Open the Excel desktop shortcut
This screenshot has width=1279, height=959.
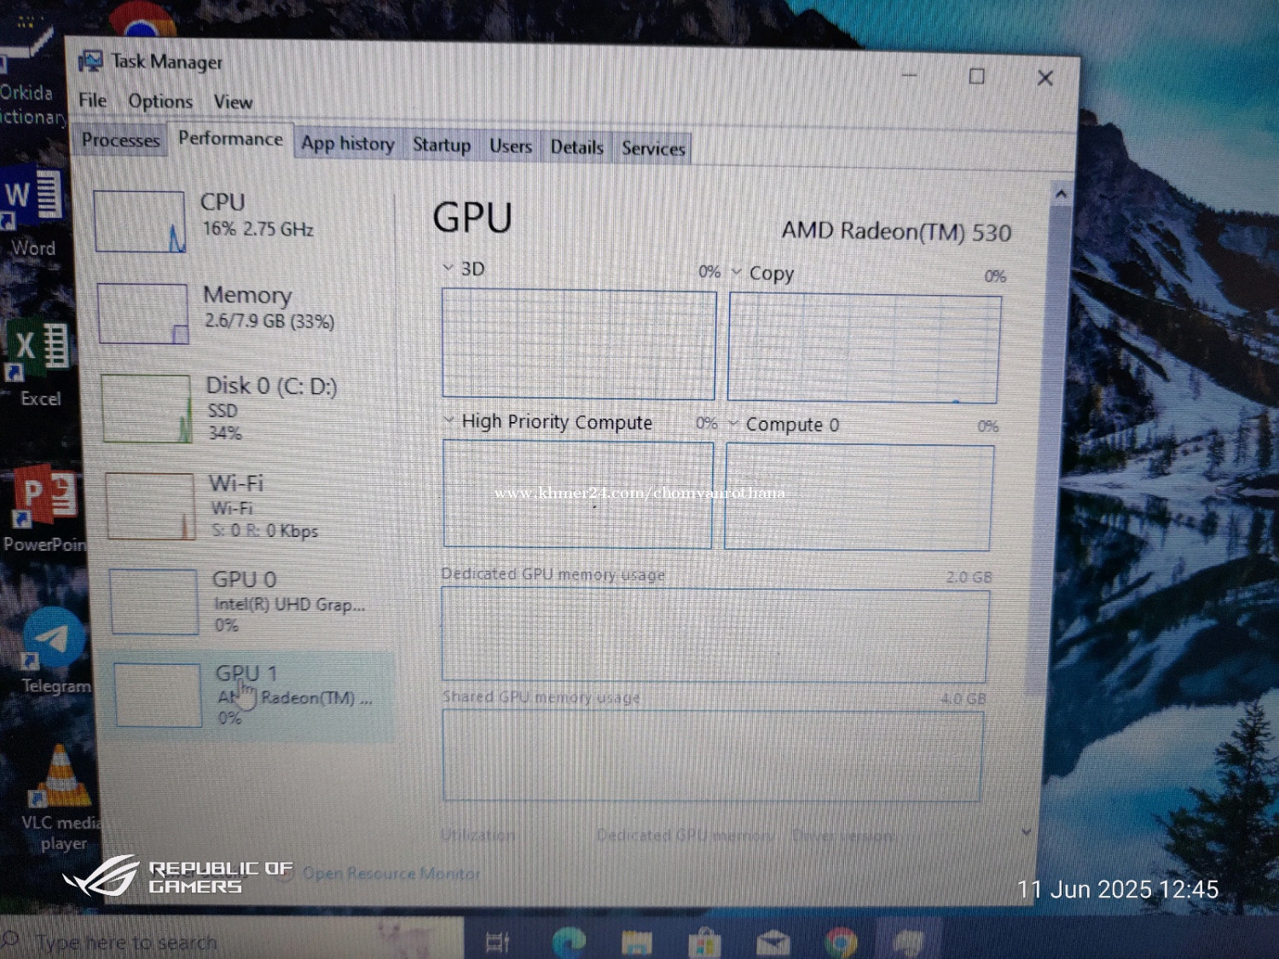tap(39, 363)
